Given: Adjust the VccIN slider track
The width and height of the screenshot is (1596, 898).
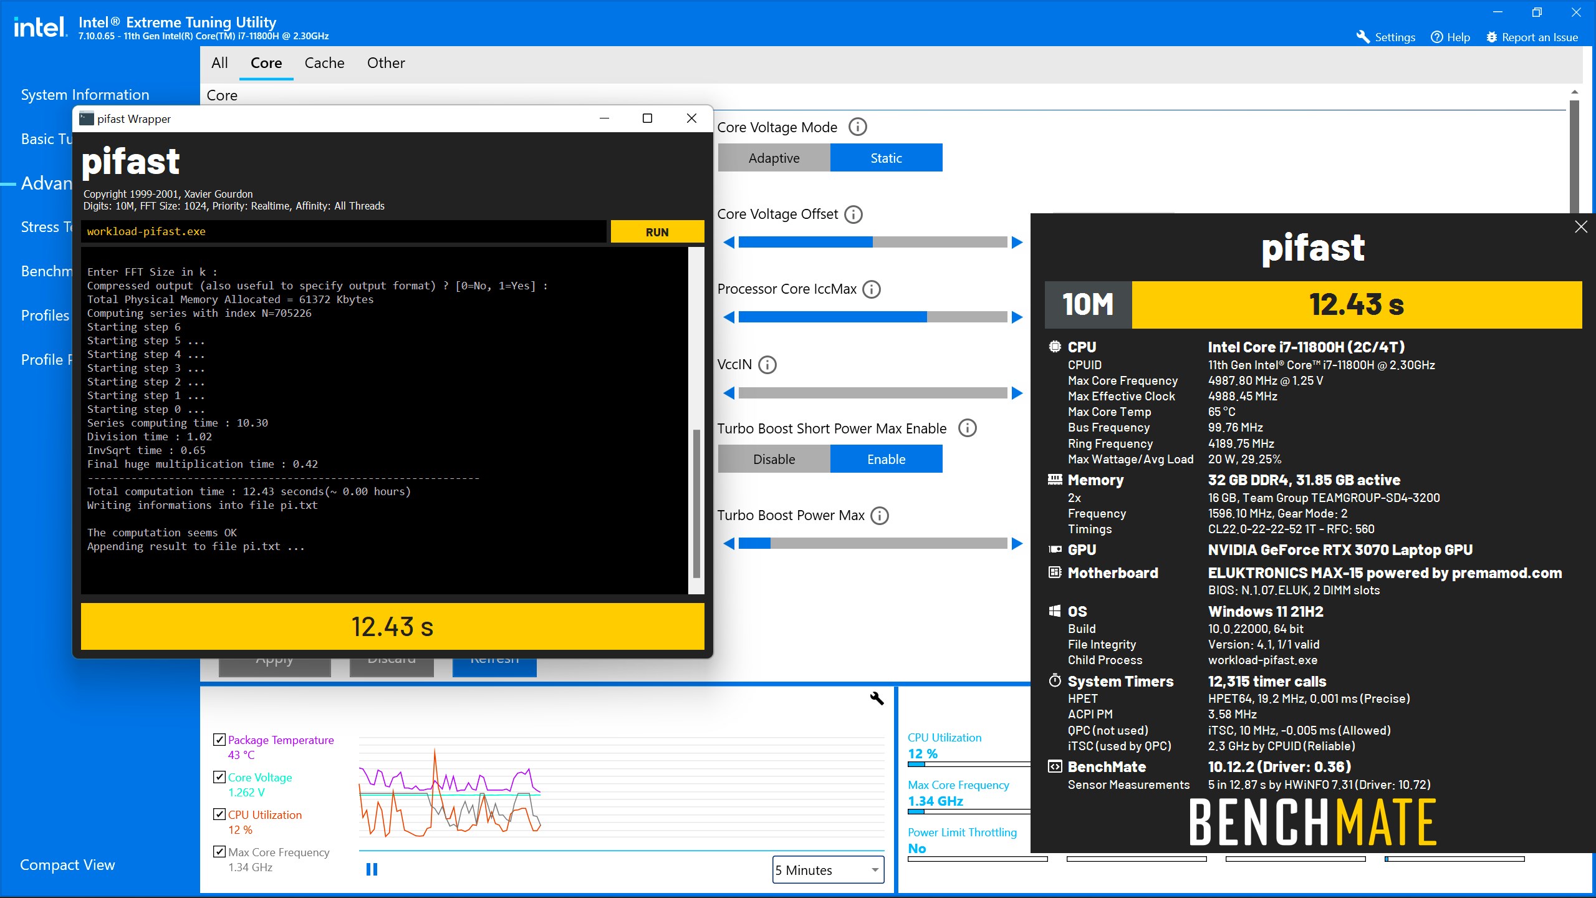Looking at the screenshot, I should (x=873, y=393).
